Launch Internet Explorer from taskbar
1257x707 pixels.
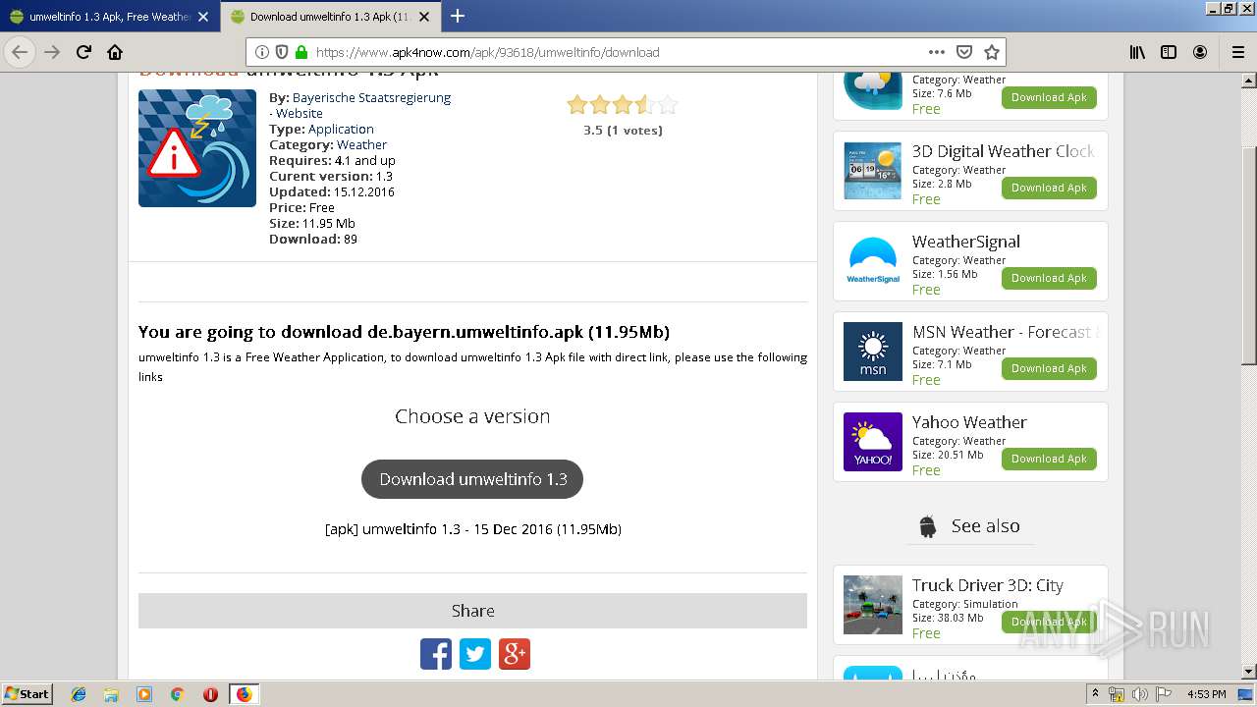[79, 694]
